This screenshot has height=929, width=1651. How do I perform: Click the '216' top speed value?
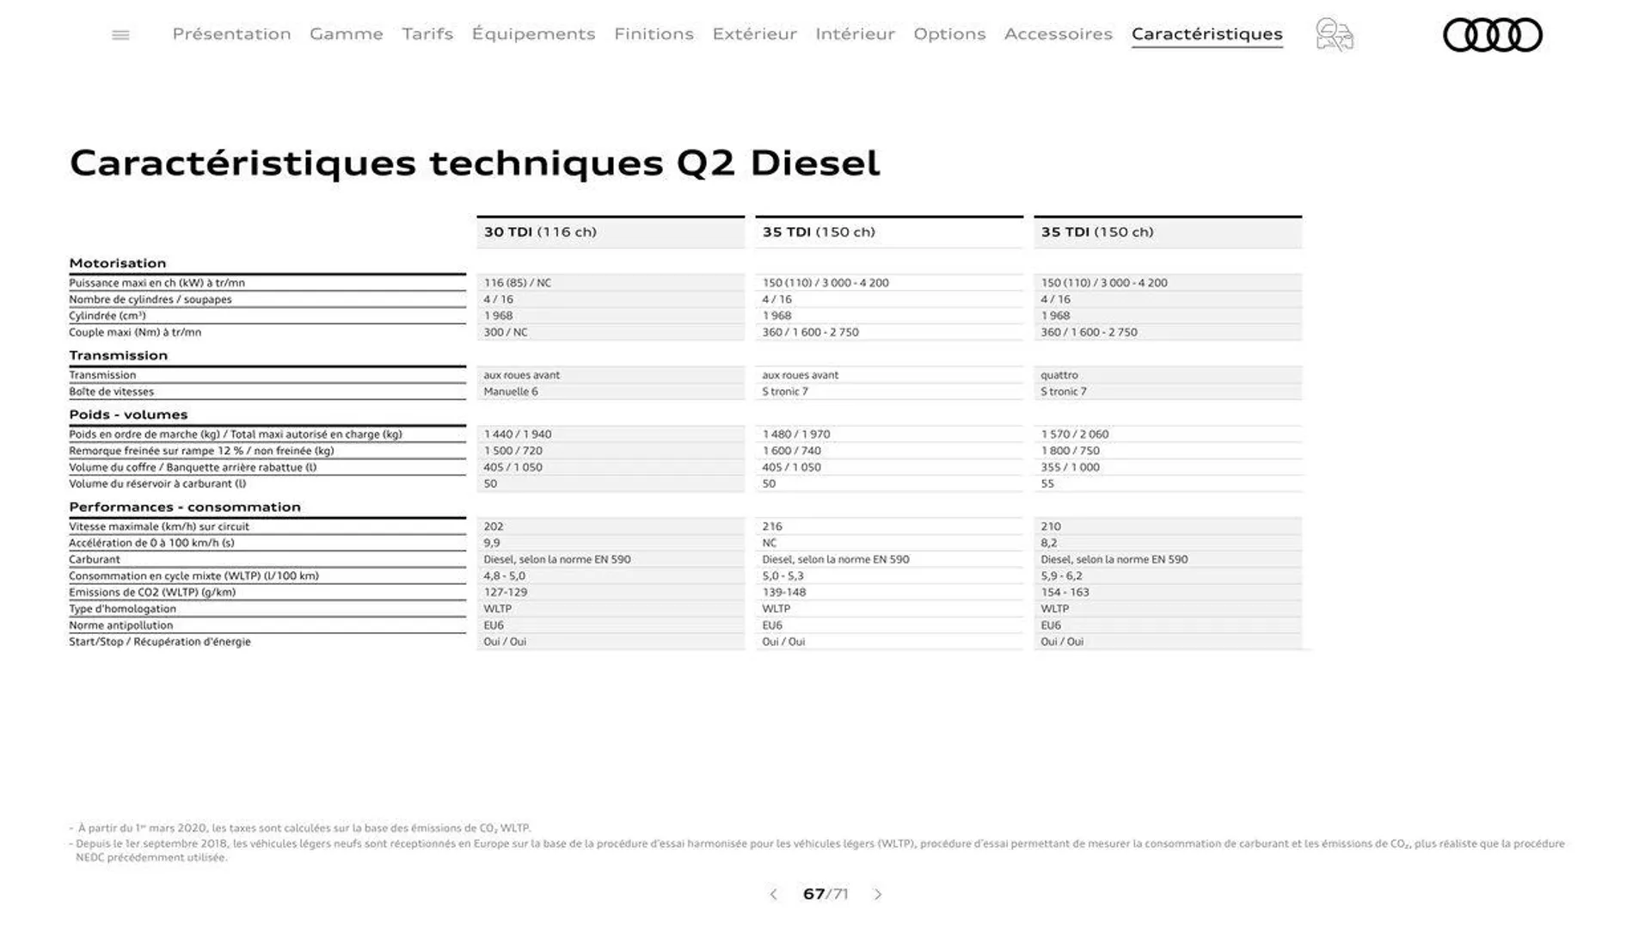(x=772, y=526)
